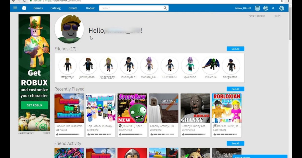Open friend OS2007CAT avatar

[x=170, y=65]
